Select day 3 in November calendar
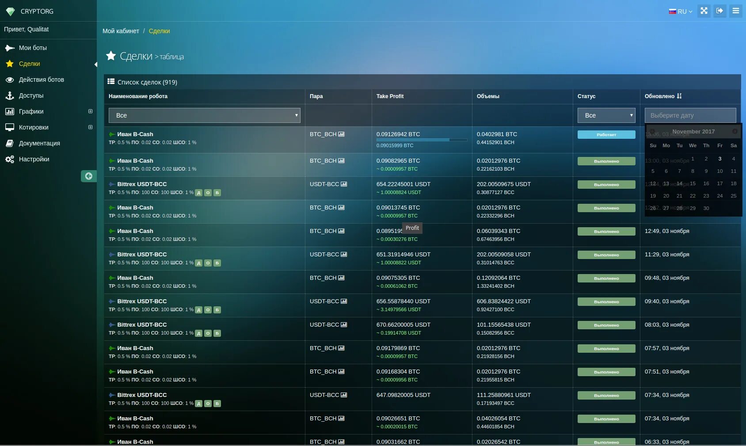The height and width of the screenshot is (446, 746). click(720, 159)
